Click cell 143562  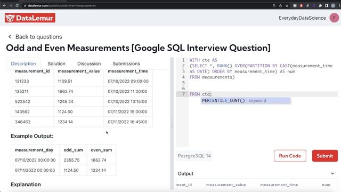[22, 111]
